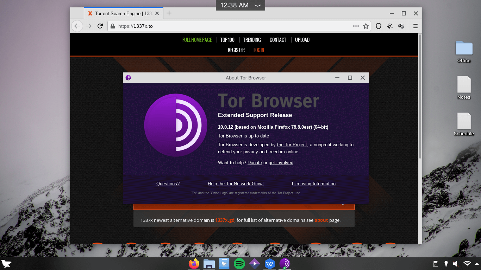Toggle the muted volume tray icon
Screen dimensions: 481x270
[456, 264]
